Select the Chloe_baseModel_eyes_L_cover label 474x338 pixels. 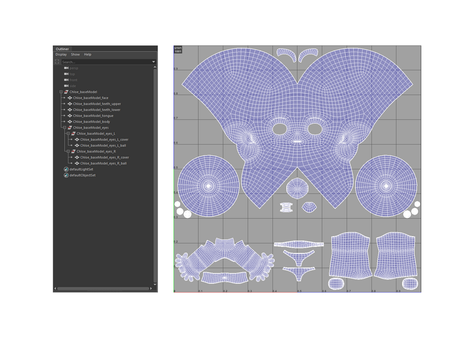click(x=104, y=139)
